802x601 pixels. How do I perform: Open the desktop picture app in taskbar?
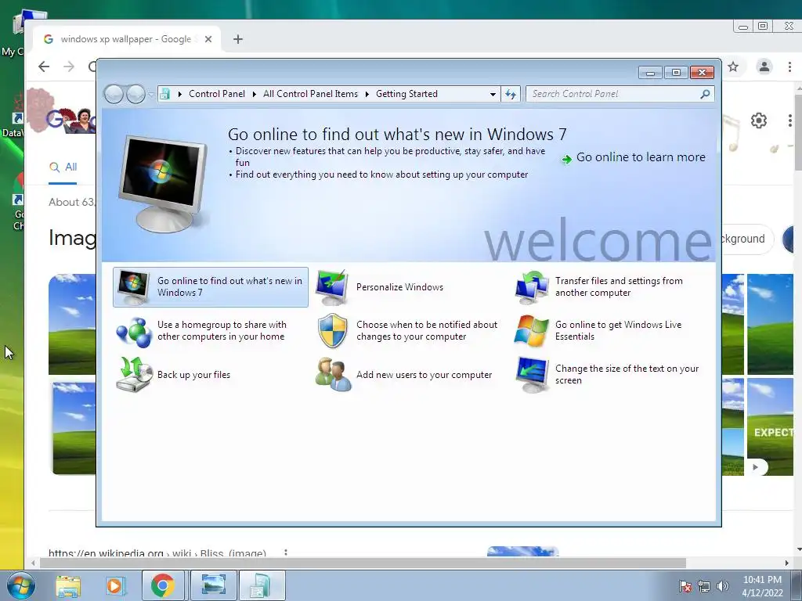click(x=214, y=585)
